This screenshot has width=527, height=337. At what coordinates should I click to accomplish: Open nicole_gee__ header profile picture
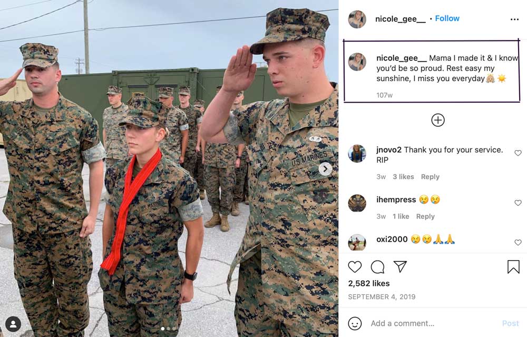[357, 19]
